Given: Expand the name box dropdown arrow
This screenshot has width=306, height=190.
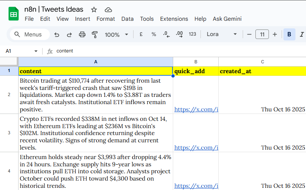Looking at the screenshot, I should 36,51.
